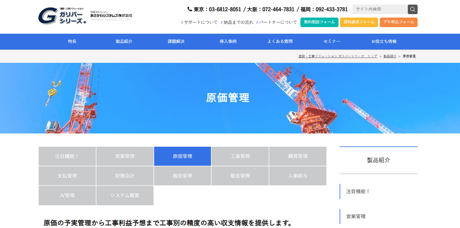The image size is (460, 228).
Task: Click 製品紹介 in the breadcrumb trail
Action: (390, 56)
